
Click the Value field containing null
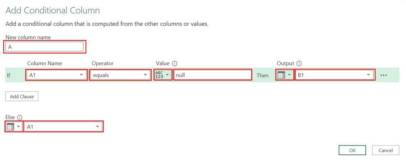[x=212, y=75]
